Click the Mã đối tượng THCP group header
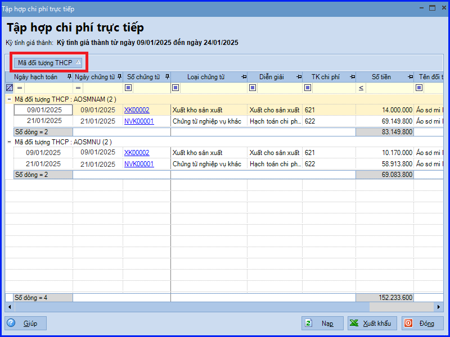The height and width of the screenshot is (337, 450). [48, 62]
